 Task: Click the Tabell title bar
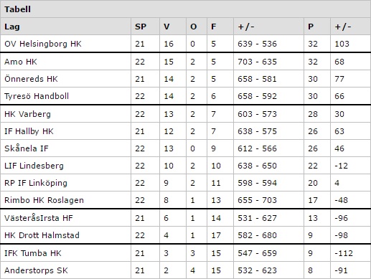[185, 9]
